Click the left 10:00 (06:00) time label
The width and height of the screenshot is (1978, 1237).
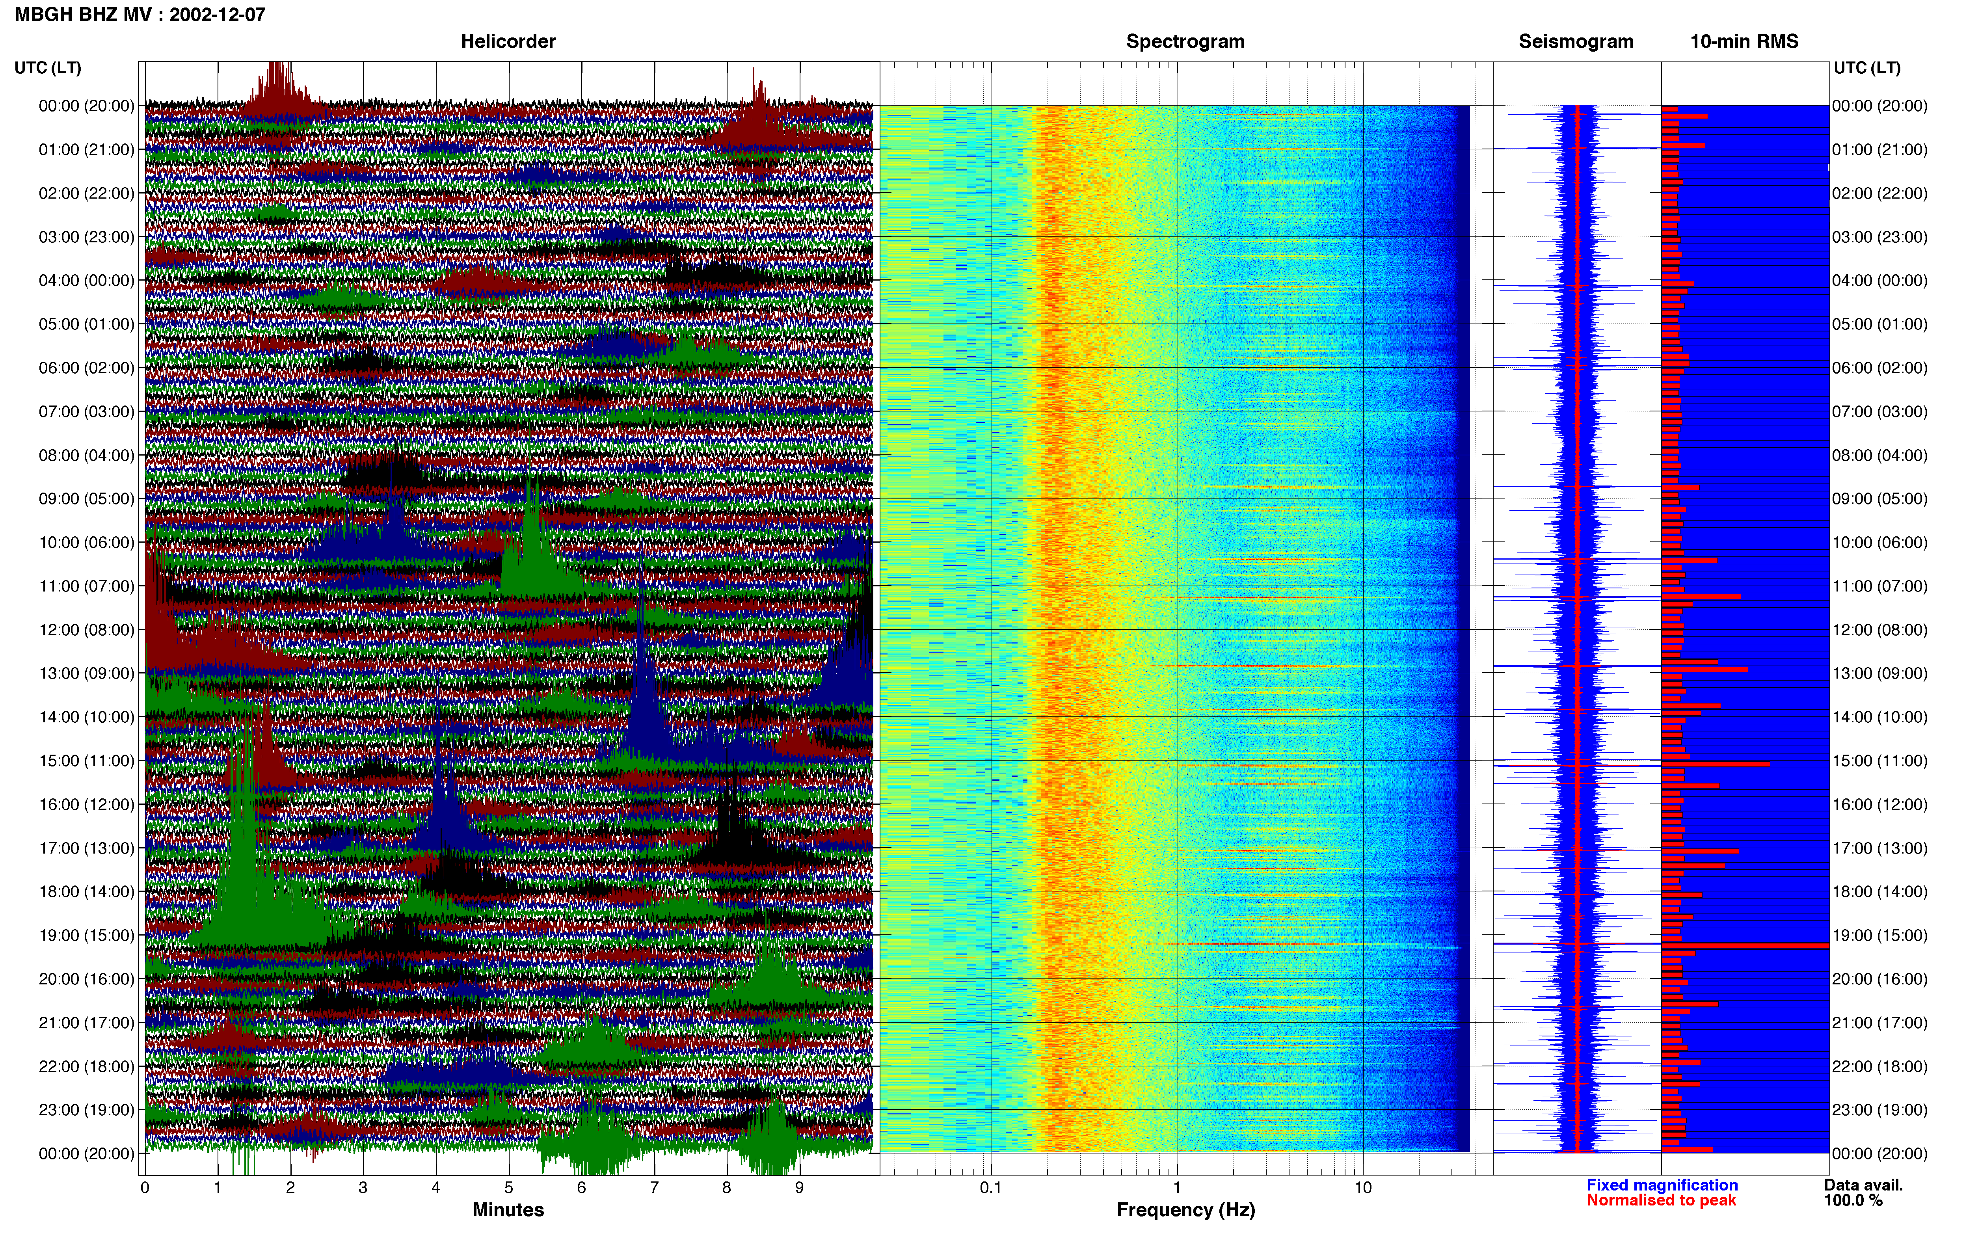(86, 542)
